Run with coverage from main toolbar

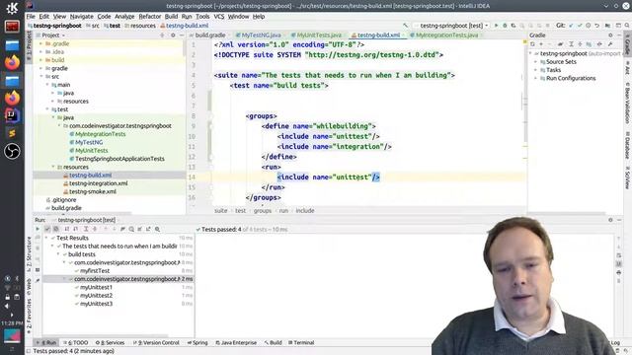point(513,26)
